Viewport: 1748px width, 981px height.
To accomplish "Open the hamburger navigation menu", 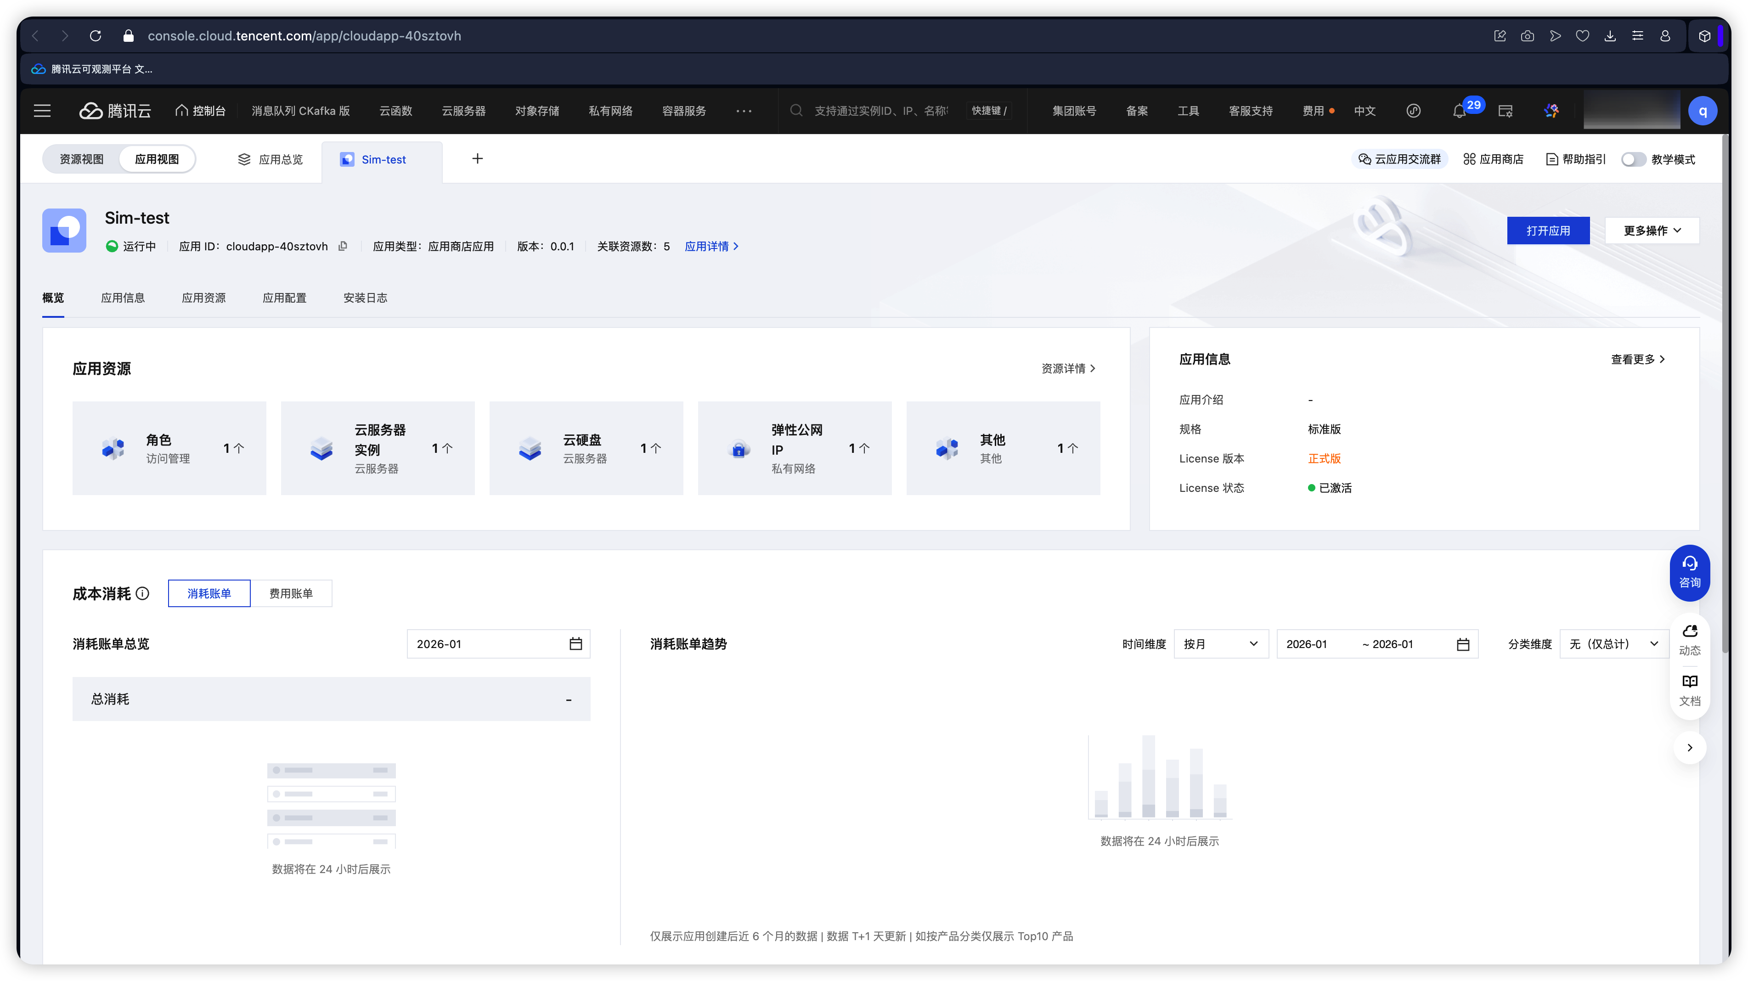I will click(42, 111).
